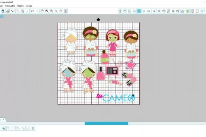Open the Rotate window icon
The height and width of the screenshot is (137, 206).
point(164,11)
